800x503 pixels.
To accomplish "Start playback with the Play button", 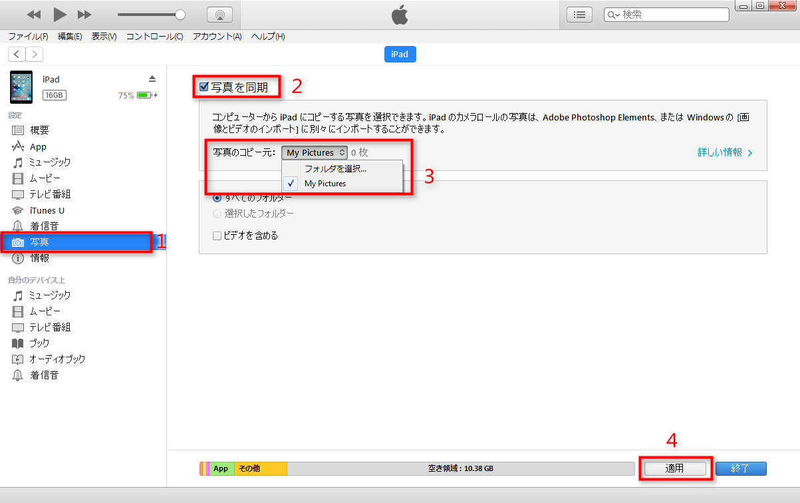I will [x=60, y=14].
